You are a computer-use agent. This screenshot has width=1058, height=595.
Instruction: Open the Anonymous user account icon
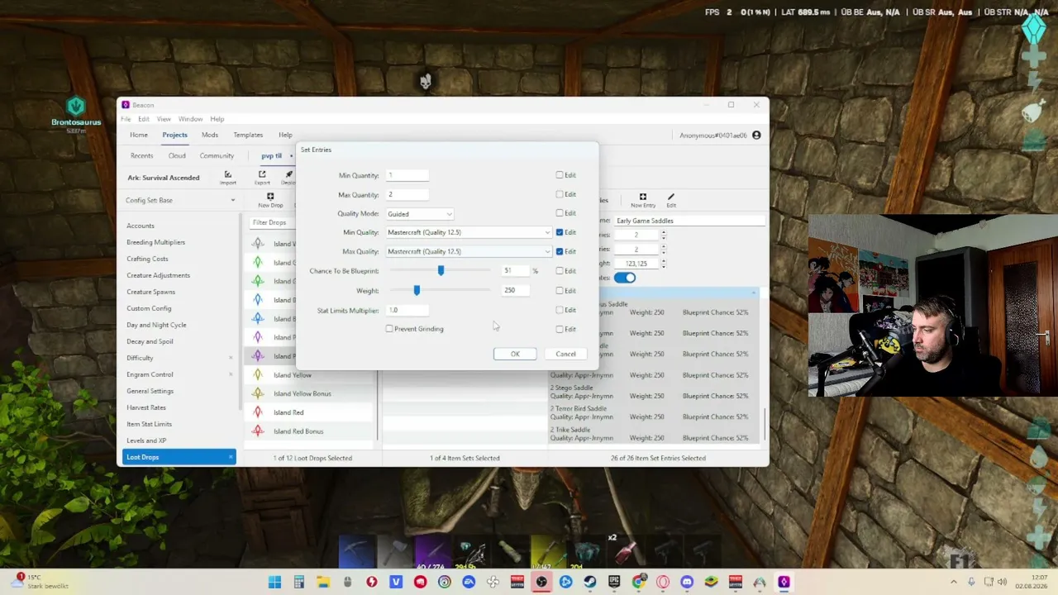756,135
